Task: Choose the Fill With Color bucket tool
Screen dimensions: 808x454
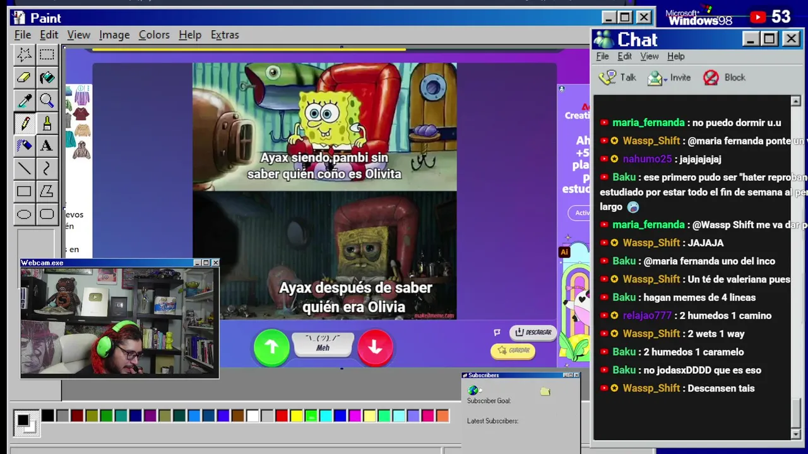Action: 47,77
